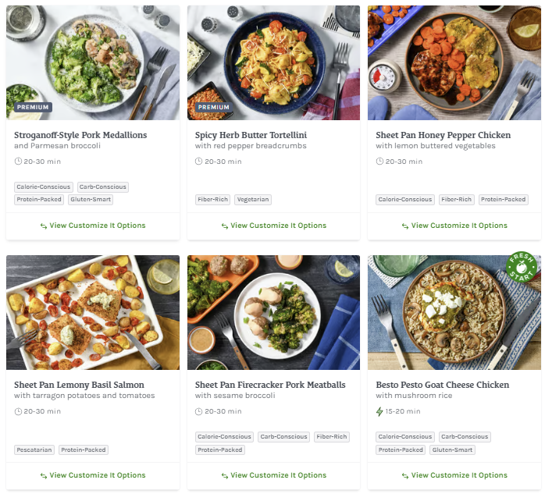Click the Fresh Start badge icon
This screenshot has width=545, height=494.
tap(521, 267)
